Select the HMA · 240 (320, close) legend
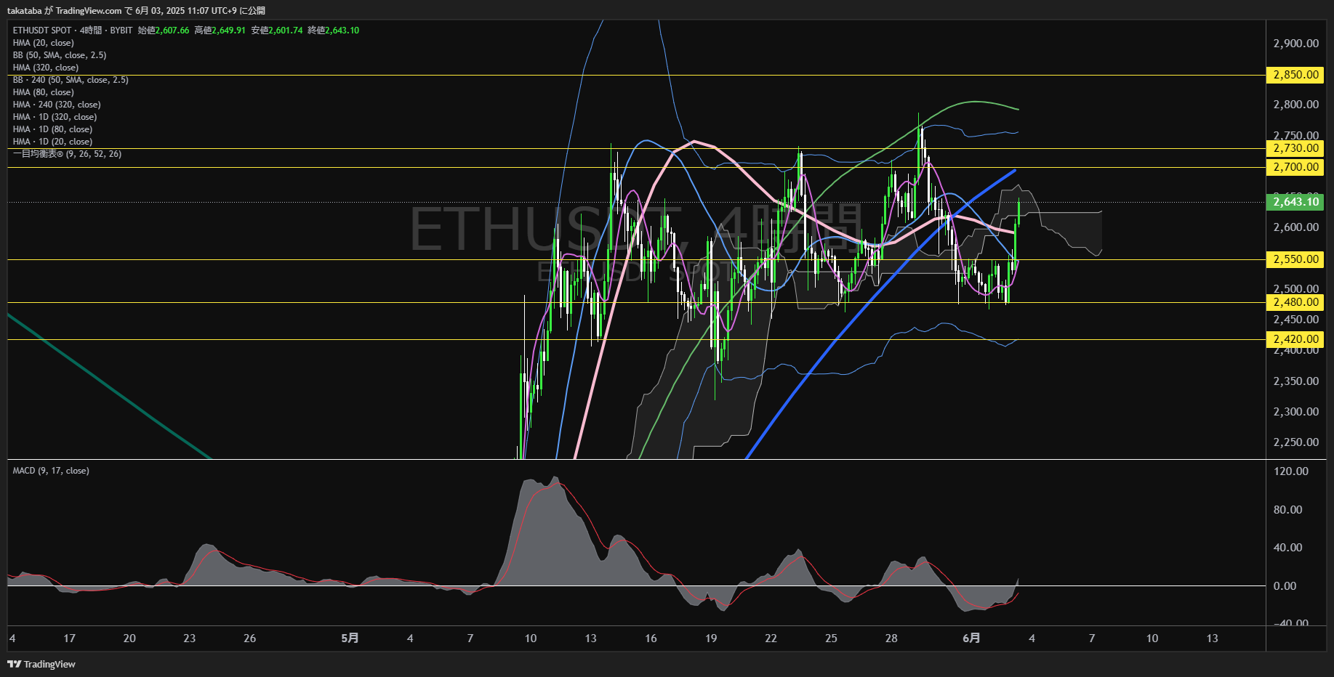1334x677 pixels. tap(57, 105)
